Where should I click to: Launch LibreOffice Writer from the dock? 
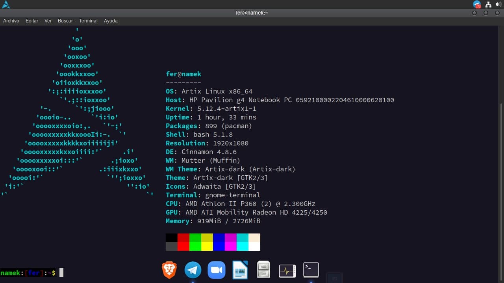240,270
